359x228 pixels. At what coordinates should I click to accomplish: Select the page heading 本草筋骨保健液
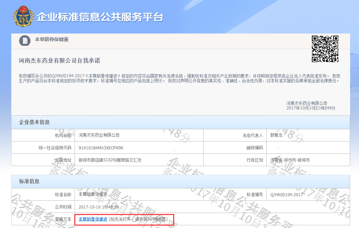pos(52,39)
